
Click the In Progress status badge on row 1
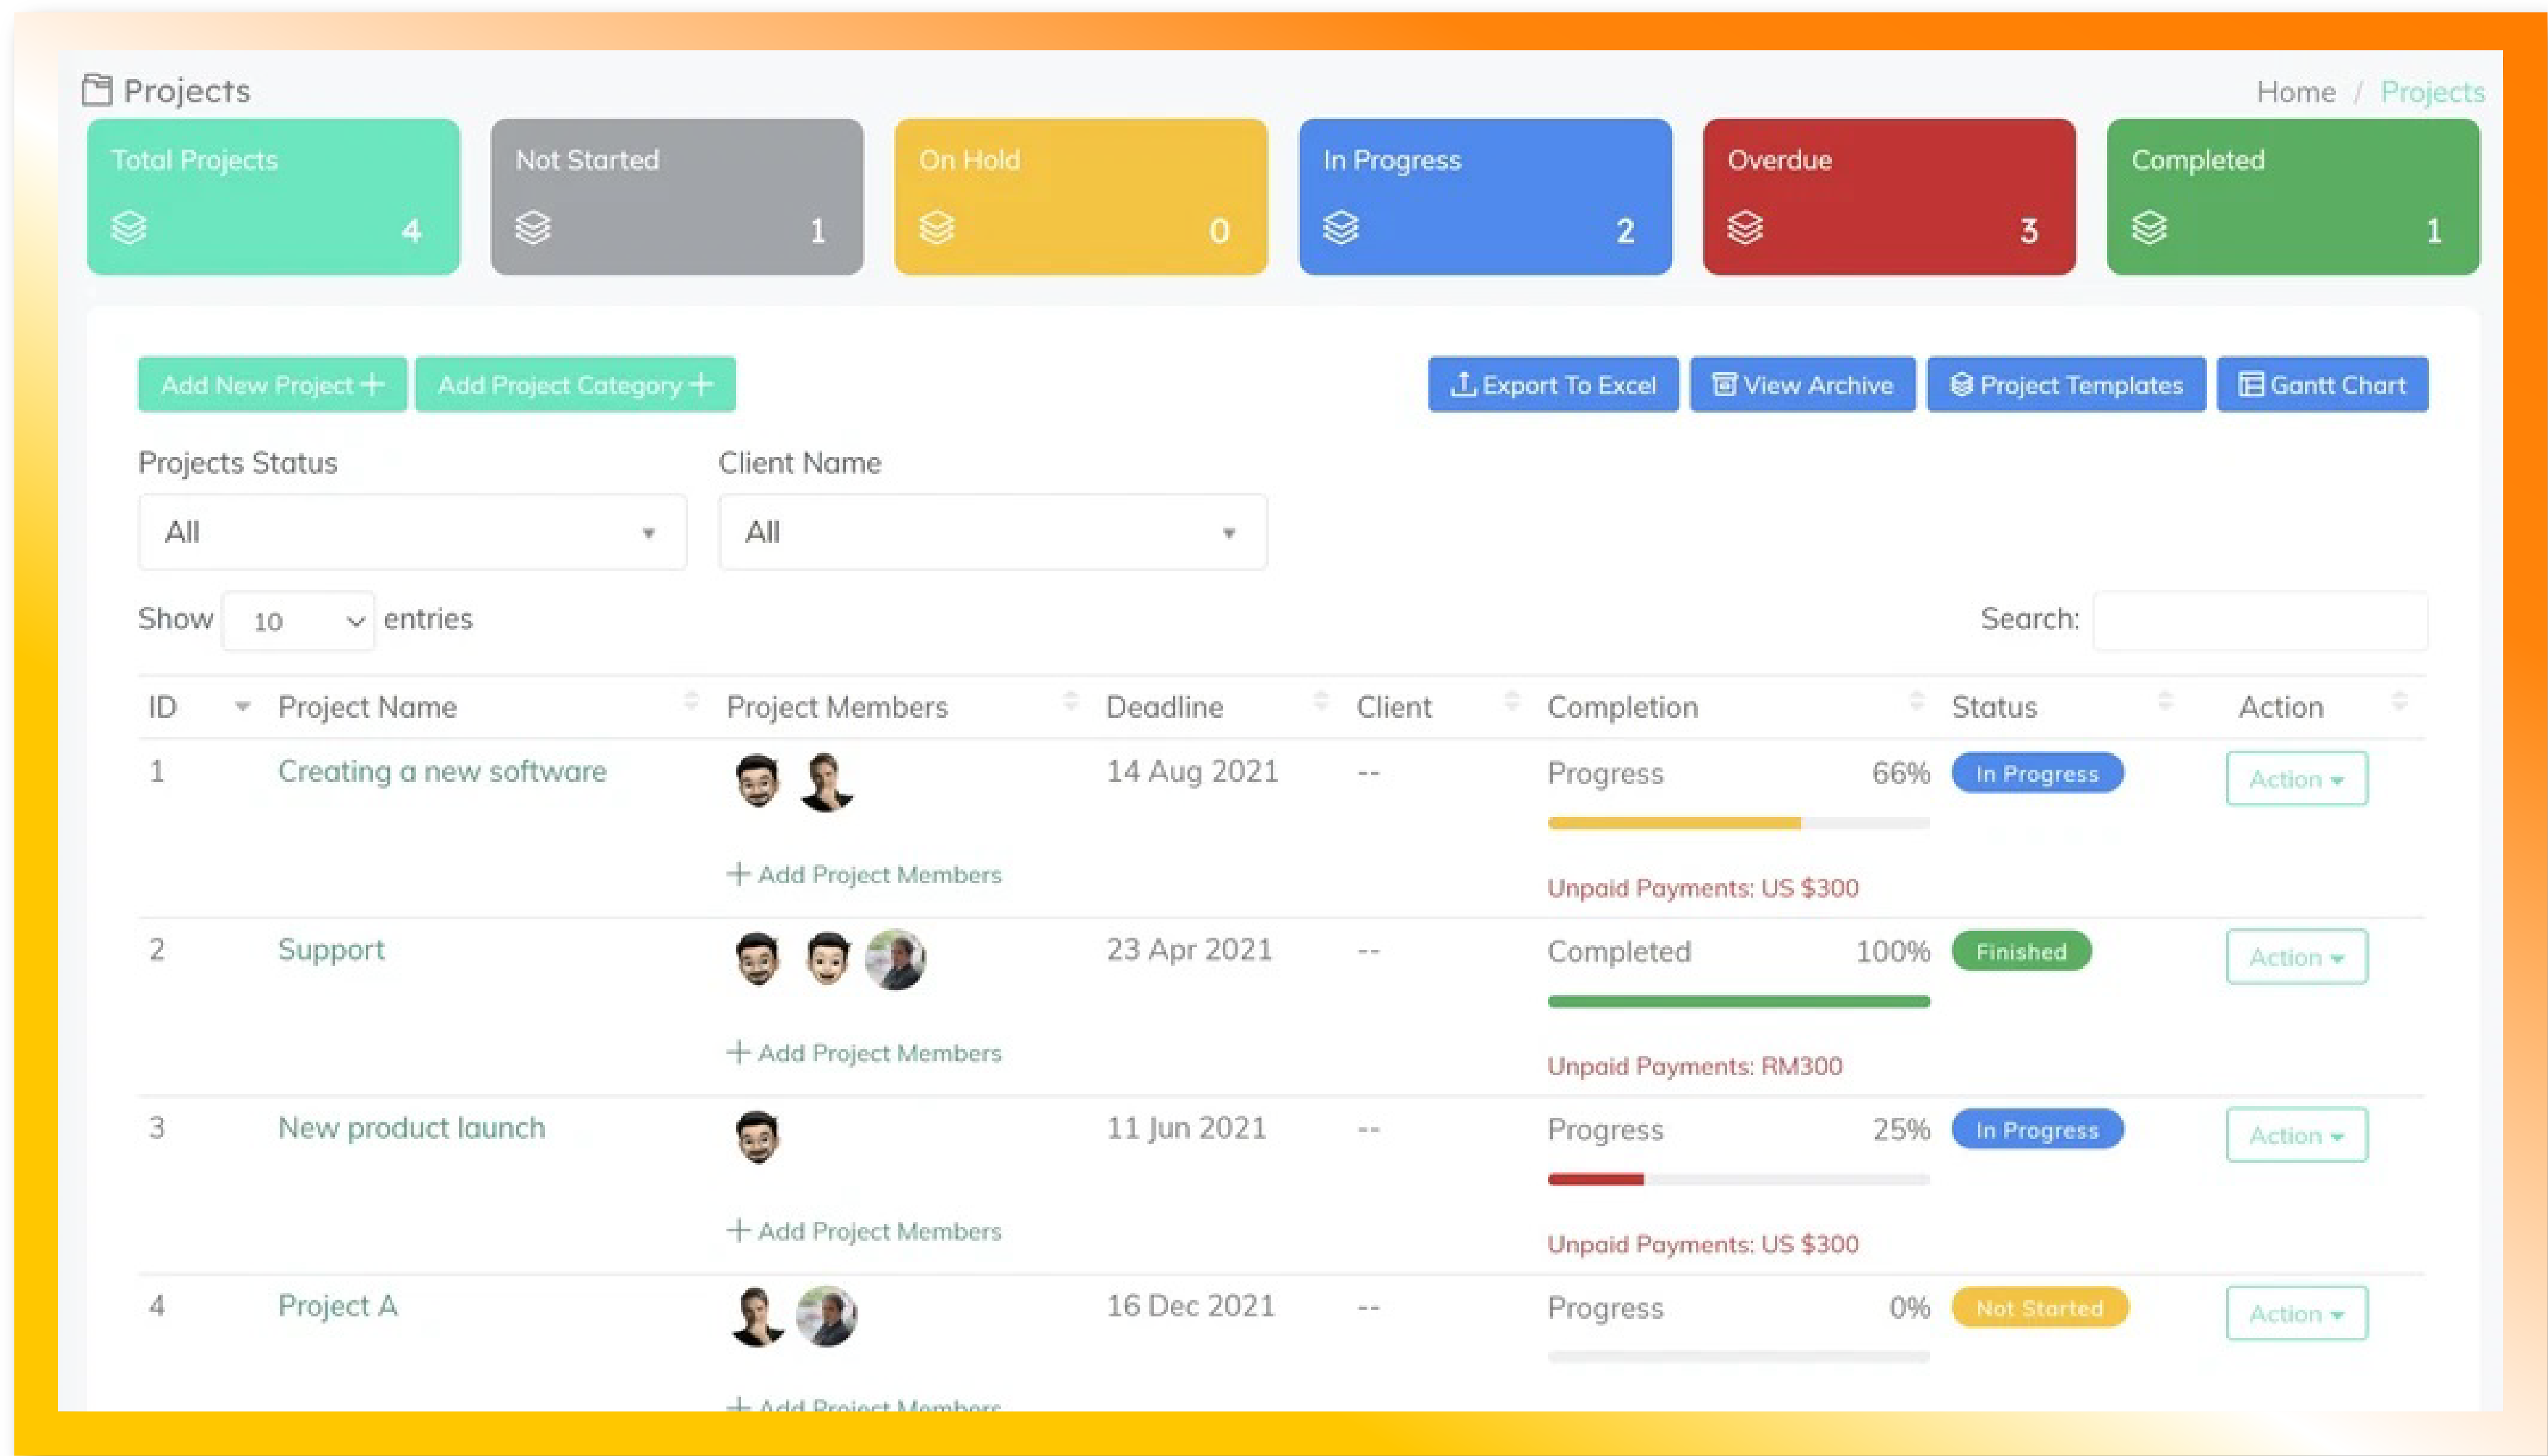click(x=2035, y=772)
